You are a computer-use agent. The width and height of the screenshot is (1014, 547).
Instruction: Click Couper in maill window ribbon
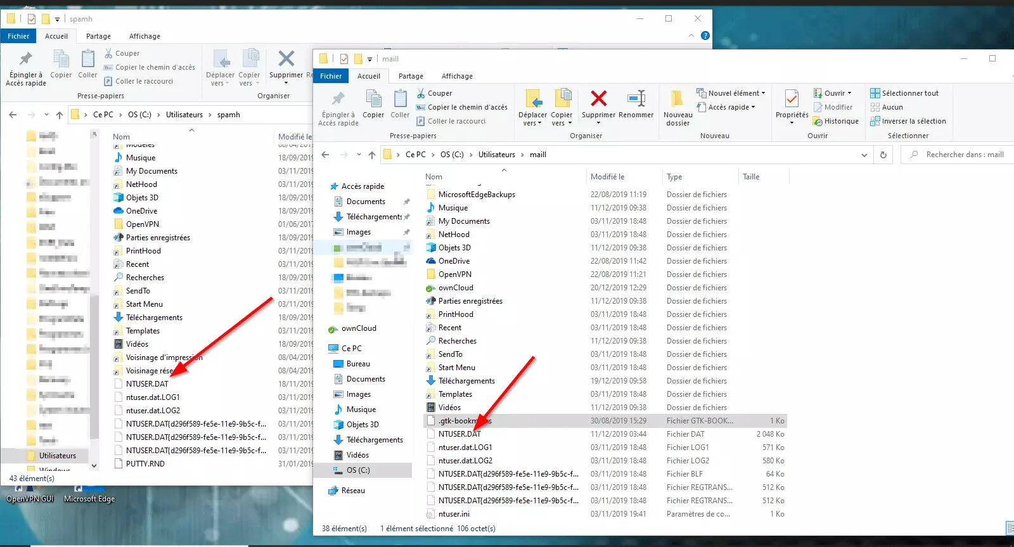pos(435,93)
